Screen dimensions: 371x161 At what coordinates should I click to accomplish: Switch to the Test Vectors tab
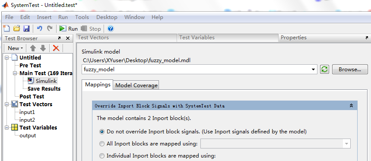[x=127, y=38]
